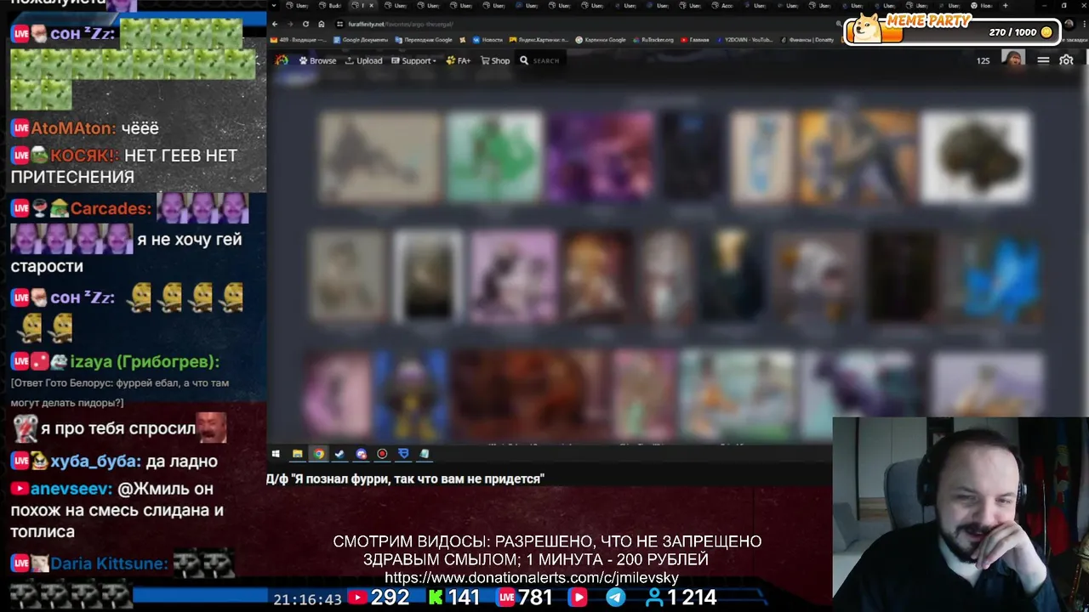The height and width of the screenshot is (612, 1089).
Task: Open the Y2DOWN YouTube bookmark
Action: (x=744, y=40)
